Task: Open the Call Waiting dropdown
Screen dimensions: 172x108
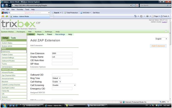Action: tap(56, 82)
